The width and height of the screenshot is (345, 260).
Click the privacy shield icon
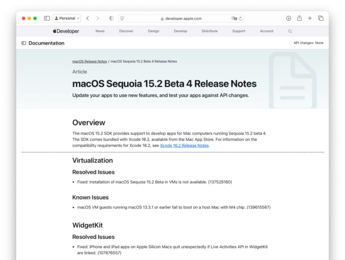point(111,18)
